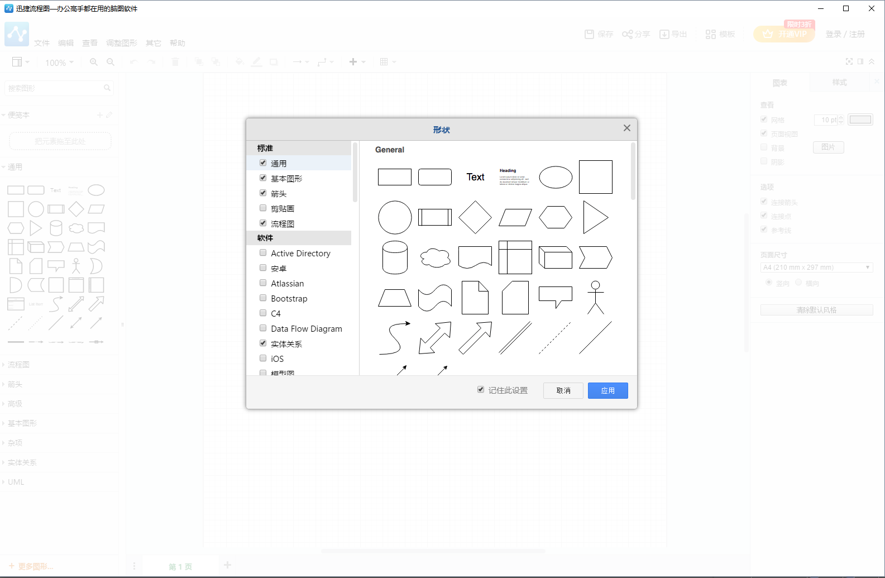The image size is (885, 578).
Task: Enable the Data Flow Diagram checkbox
Action: 263,328
